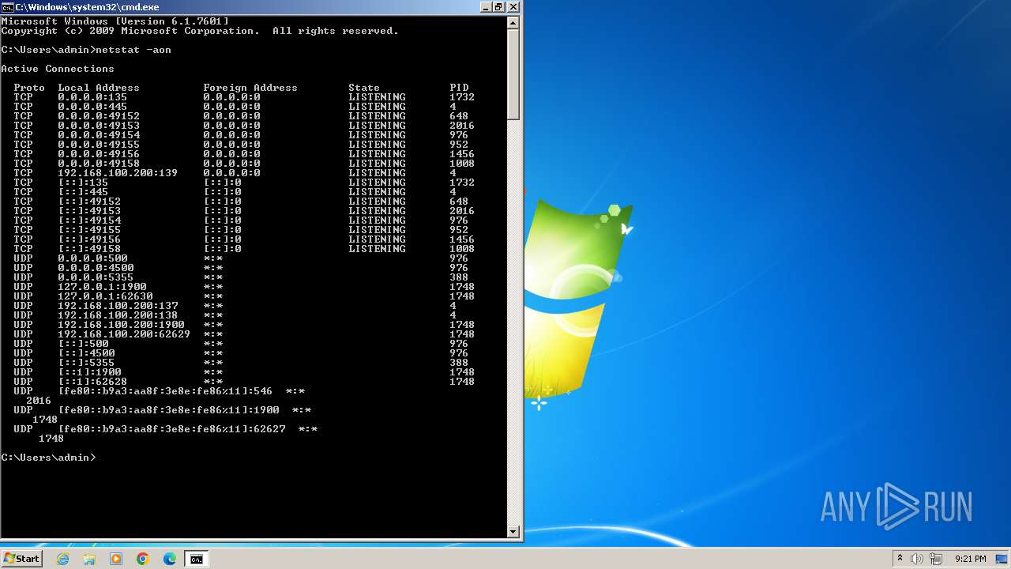The width and height of the screenshot is (1011, 569).
Task: Click the UDP address 0.0.0.0:5355
Action: coord(96,277)
